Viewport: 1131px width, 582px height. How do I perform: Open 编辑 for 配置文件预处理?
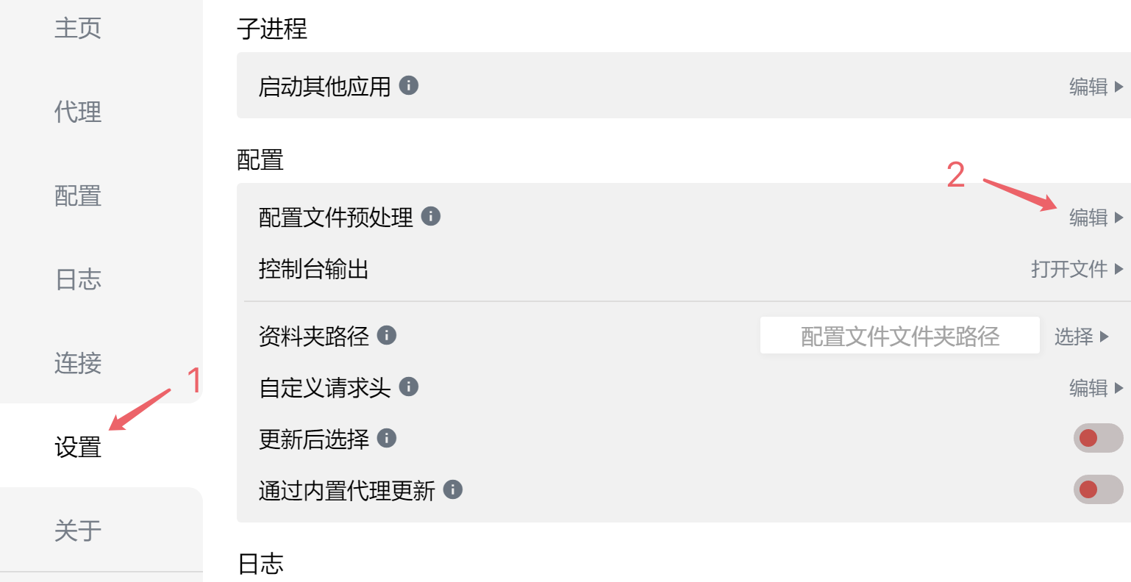point(1096,218)
